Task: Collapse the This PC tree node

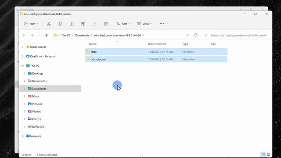Action: coord(22,66)
